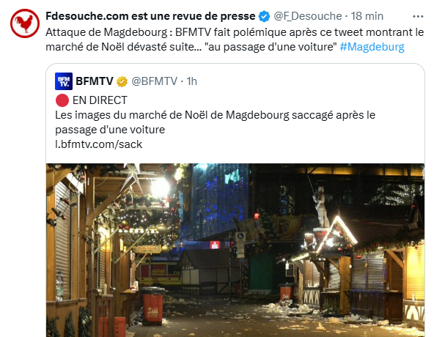
Task: Click the gold verified badge next to BFMTV
Action: (122, 81)
